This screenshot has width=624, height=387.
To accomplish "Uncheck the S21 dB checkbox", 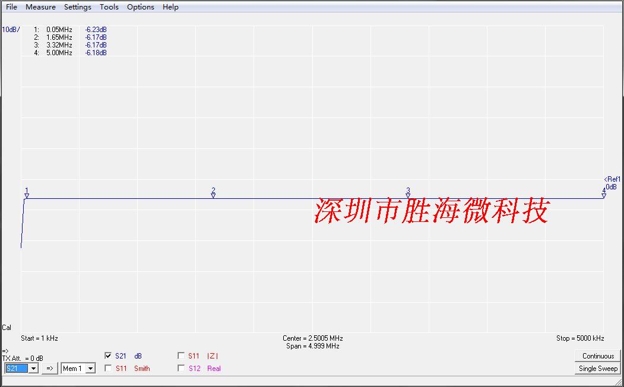I will click(x=108, y=356).
